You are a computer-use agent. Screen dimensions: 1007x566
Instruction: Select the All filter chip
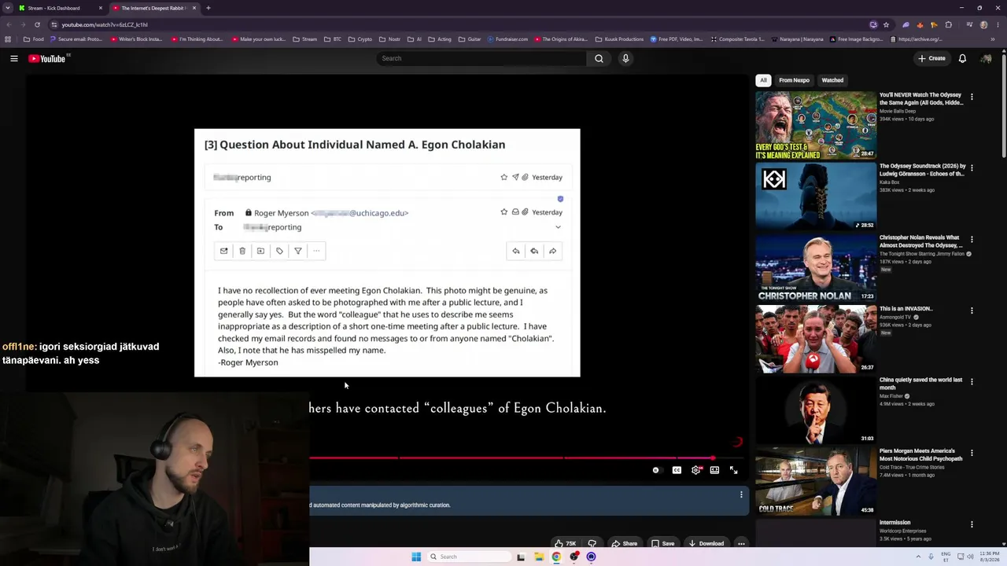(763, 80)
